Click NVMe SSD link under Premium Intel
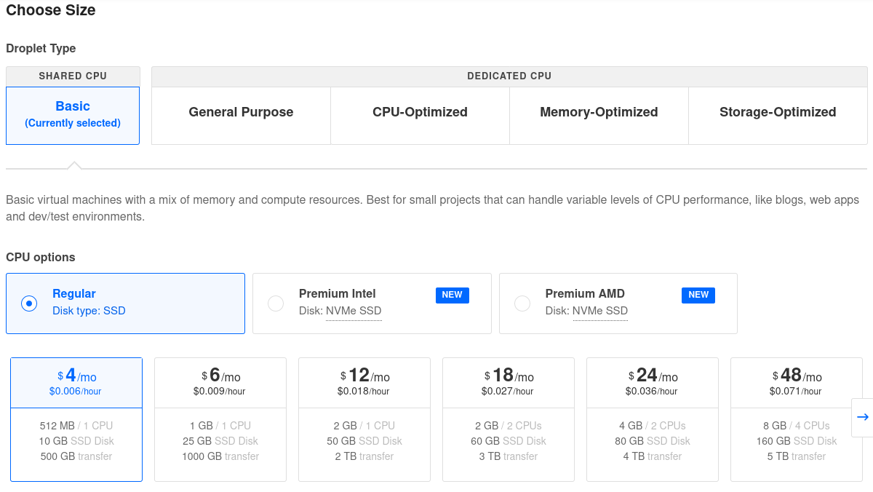 tap(354, 312)
